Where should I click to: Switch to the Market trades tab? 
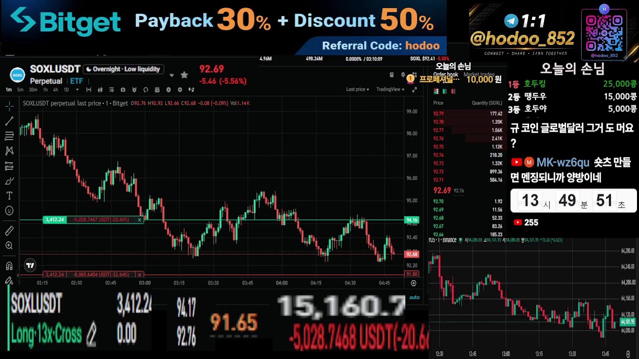[479, 74]
